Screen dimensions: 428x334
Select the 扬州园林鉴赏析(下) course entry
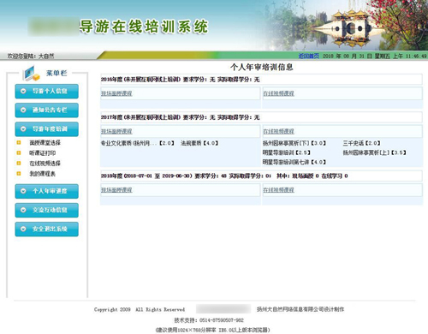click(x=294, y=143)
